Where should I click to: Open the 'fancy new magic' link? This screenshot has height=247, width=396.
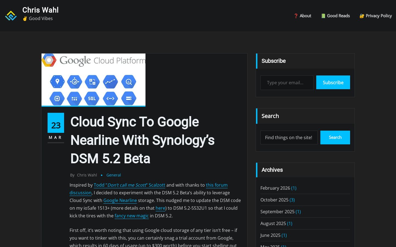click(132, 216)
